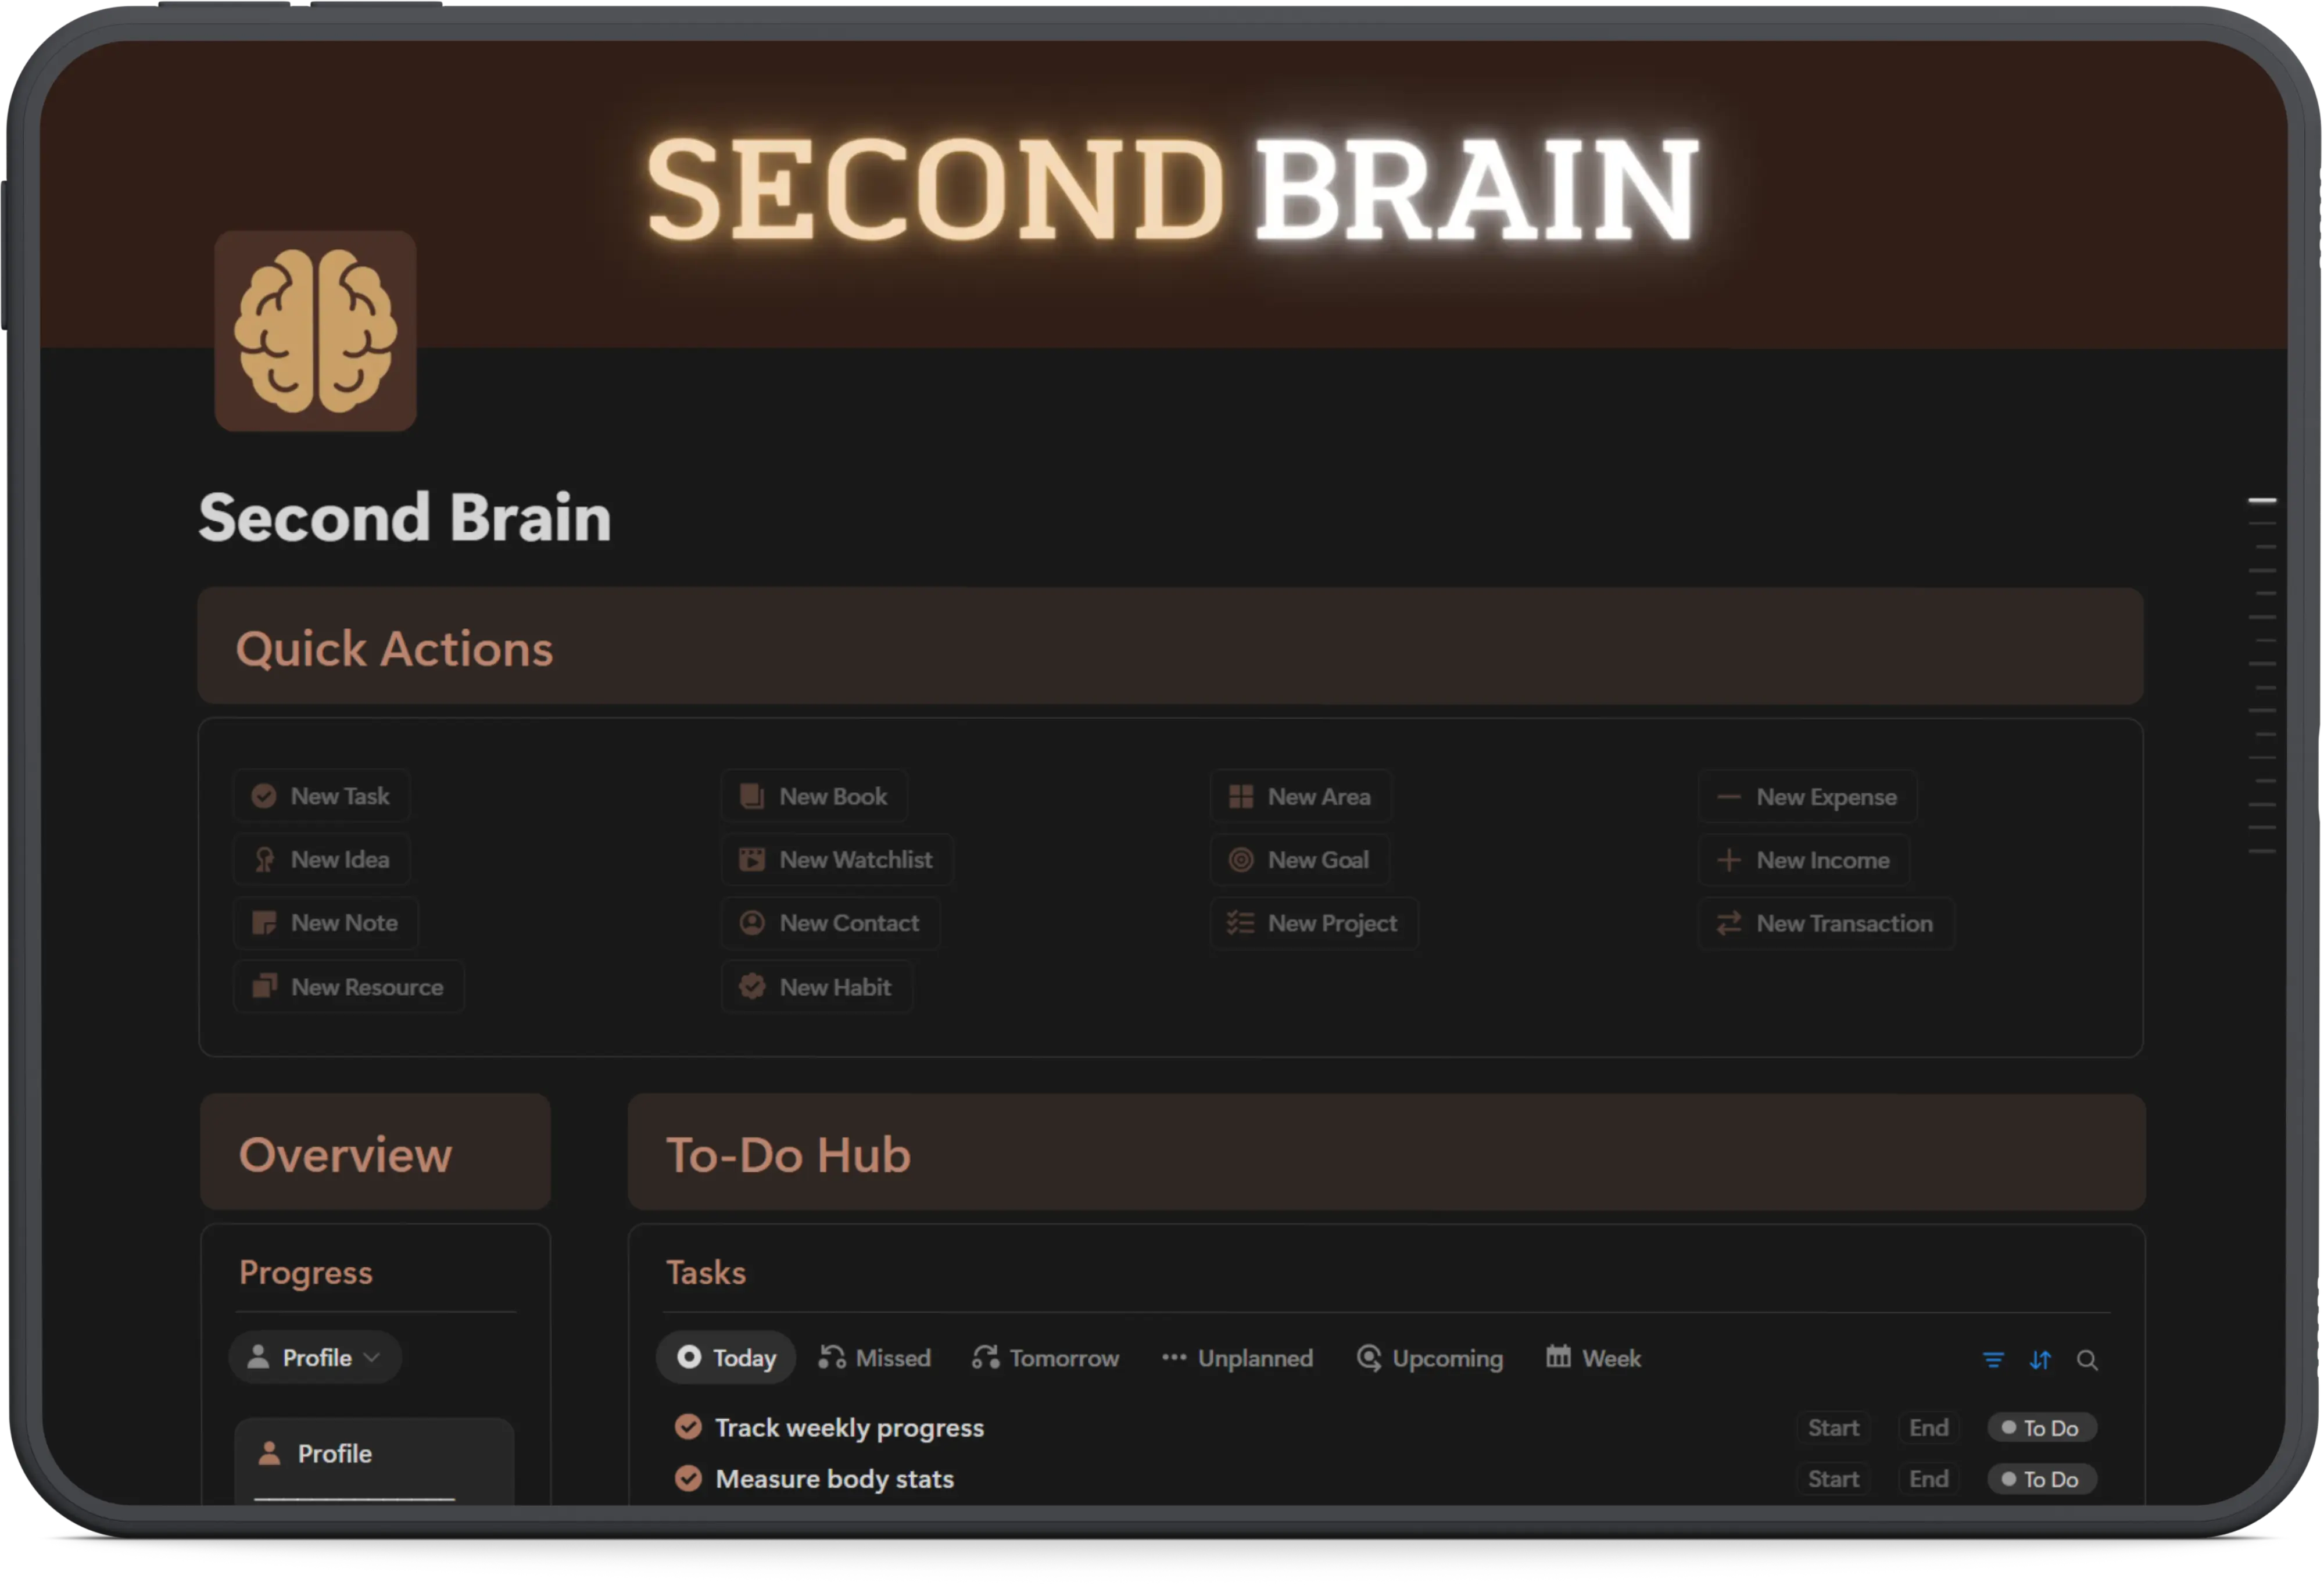Click the New Transaction arrows icon

[1728, 923]
